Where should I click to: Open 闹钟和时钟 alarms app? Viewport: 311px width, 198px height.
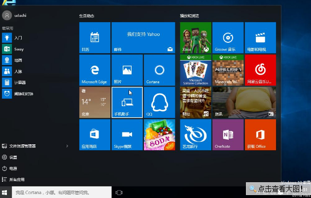coord(35,94)
